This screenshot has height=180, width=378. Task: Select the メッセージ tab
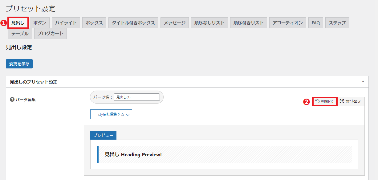pyautogui.click(x=174, y=23)
